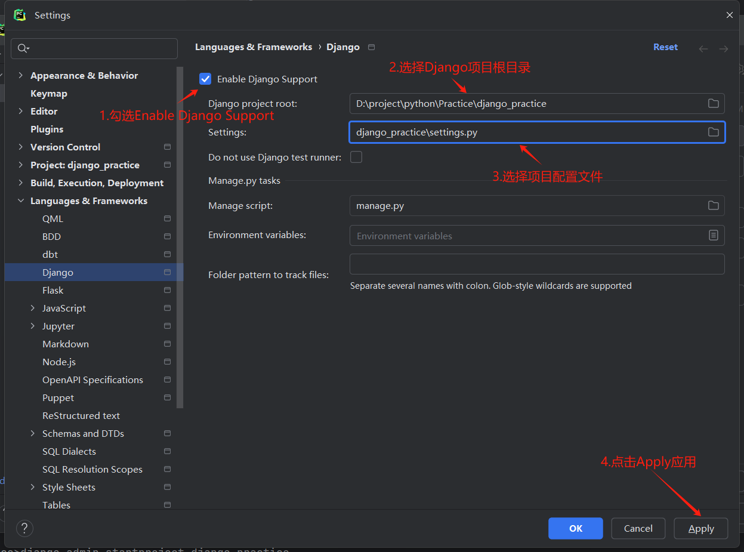The width and height of the screenshot is (744, 552).
Task: Confirm settings with OK button
Action: coord(576,528)
